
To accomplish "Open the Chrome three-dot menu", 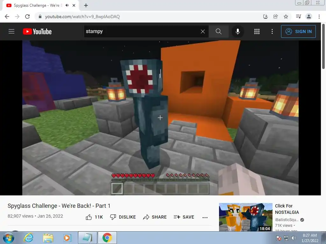I will [x=319, y=17].
